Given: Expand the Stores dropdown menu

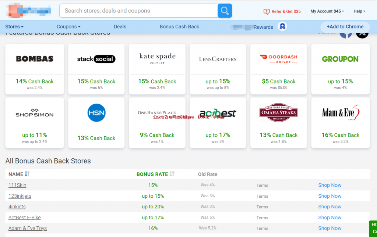Looking at the screenshot, I should 14,27.
